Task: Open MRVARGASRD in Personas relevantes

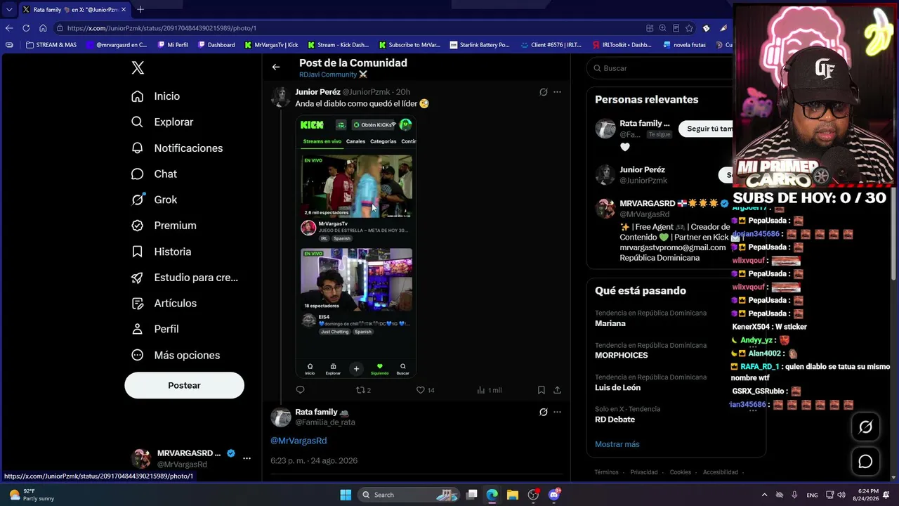Action: pos(664,231)
